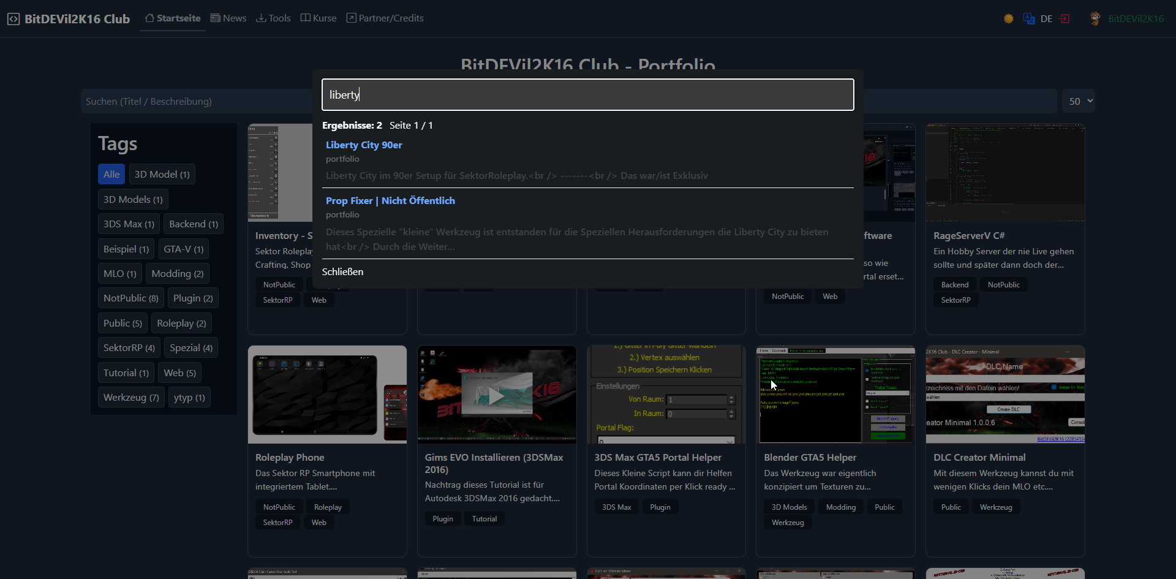Screen dimensions: 1176x579
Task: Open News from the top navigation
Action: (228, 18)
